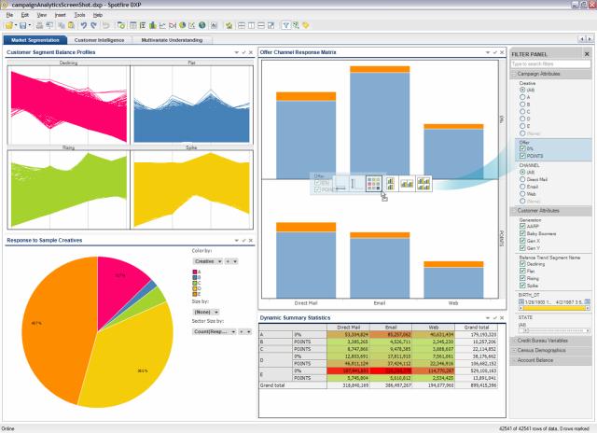Click the Save disk icon in toolbar
This screenshot has height=433, width=597.
click(22, 25)
